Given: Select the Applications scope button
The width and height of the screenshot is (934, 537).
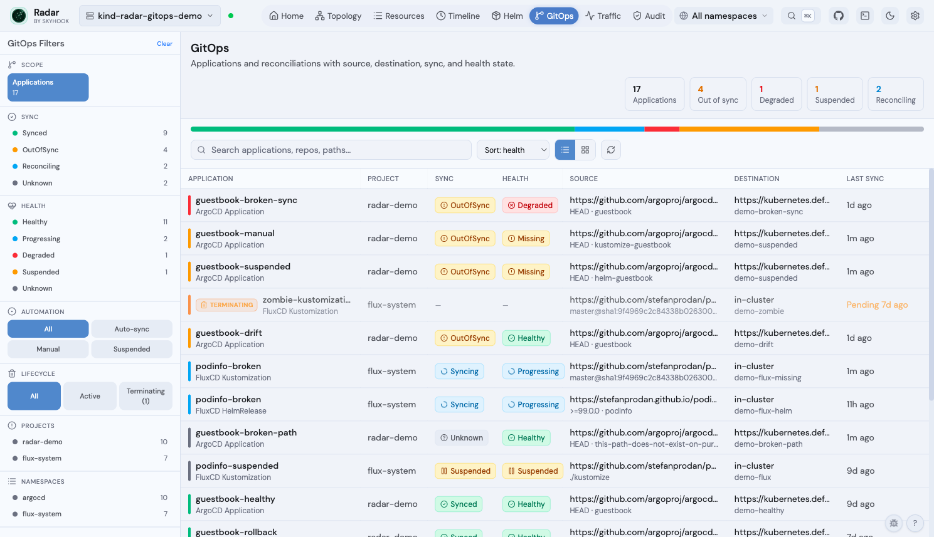Looking at the screenshot, I should coord(48,87).
